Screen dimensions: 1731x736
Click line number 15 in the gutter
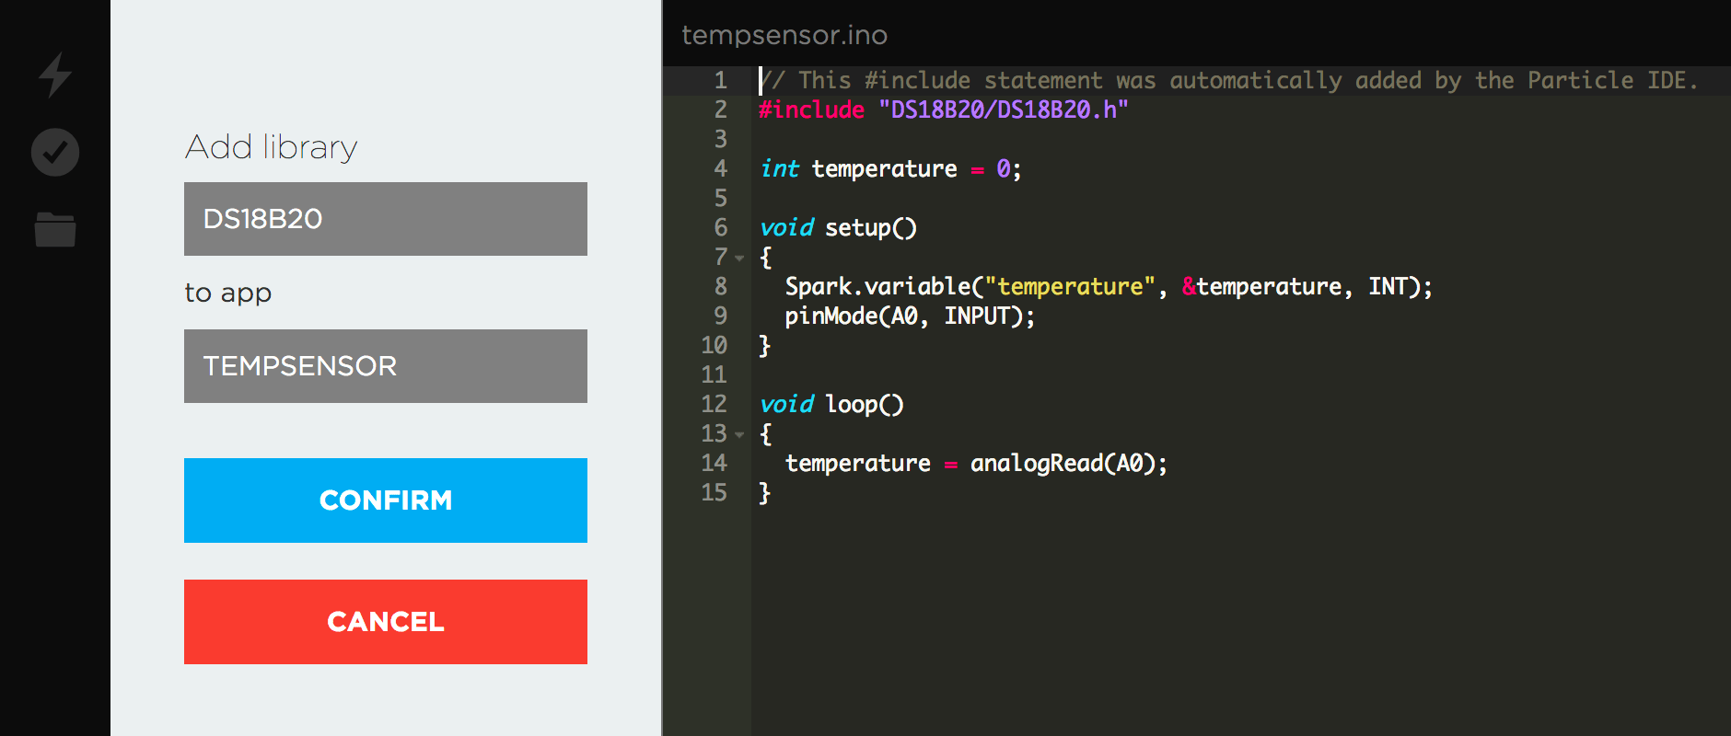pyautogui.click(x=714, y=492)
